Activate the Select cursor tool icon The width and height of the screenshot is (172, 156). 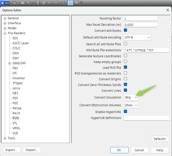click(x=70, y=3)
